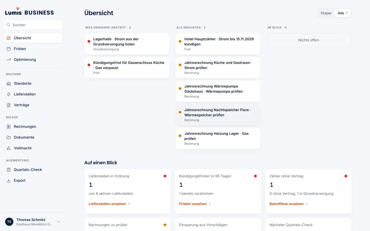Click chevron next to Betroffene ansehen
370x231 pixels.
pyautogui.click(x=307, y=204)
